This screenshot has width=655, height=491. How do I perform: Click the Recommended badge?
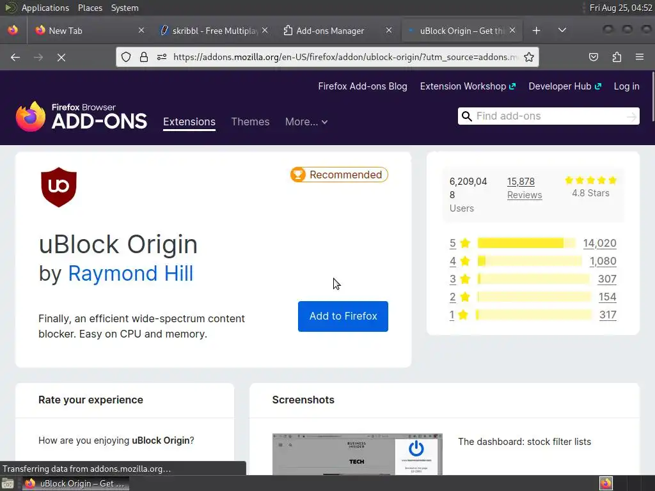coord(339,175)
